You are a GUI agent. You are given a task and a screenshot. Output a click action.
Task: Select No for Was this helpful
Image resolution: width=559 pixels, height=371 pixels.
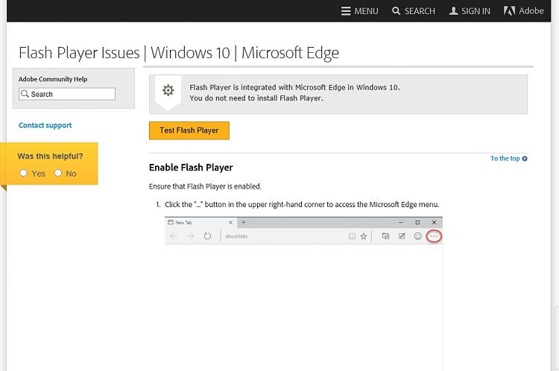tap(58, 173)
